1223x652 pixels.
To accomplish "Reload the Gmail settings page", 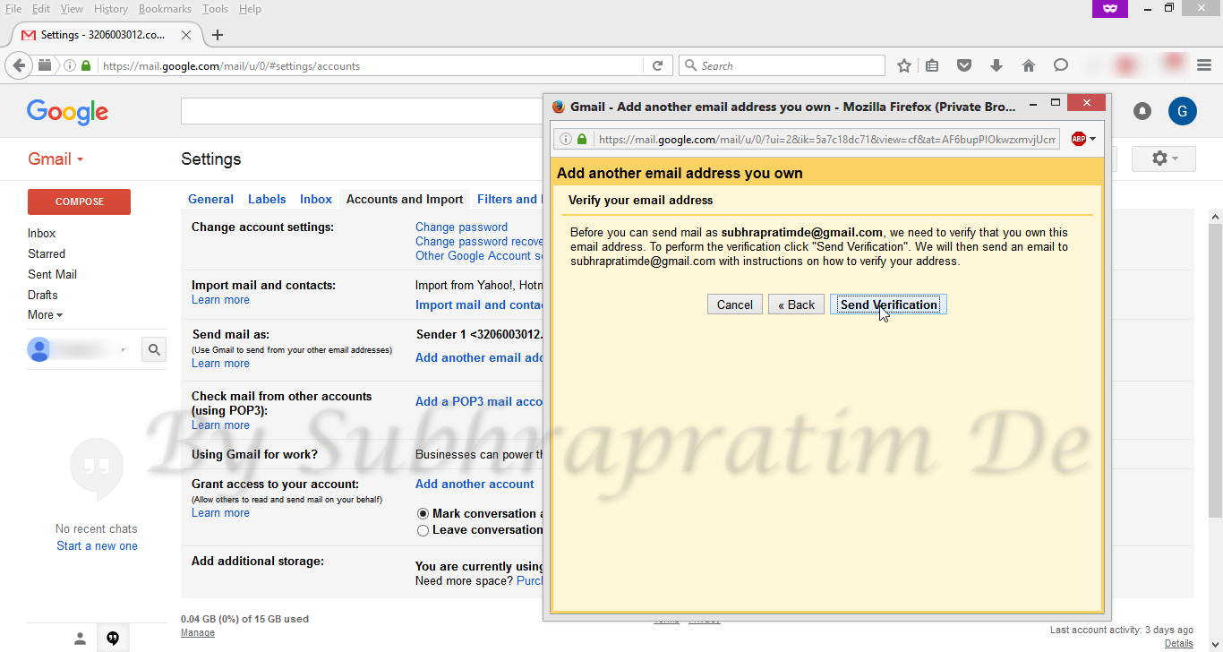I will point(657,65).
